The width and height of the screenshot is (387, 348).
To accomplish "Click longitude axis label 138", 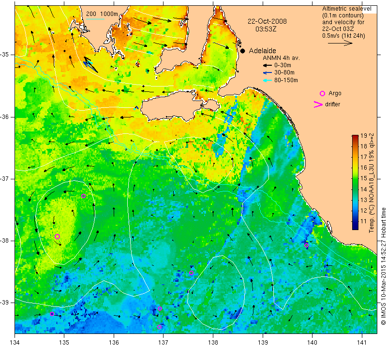I will [x=213, y=343].
